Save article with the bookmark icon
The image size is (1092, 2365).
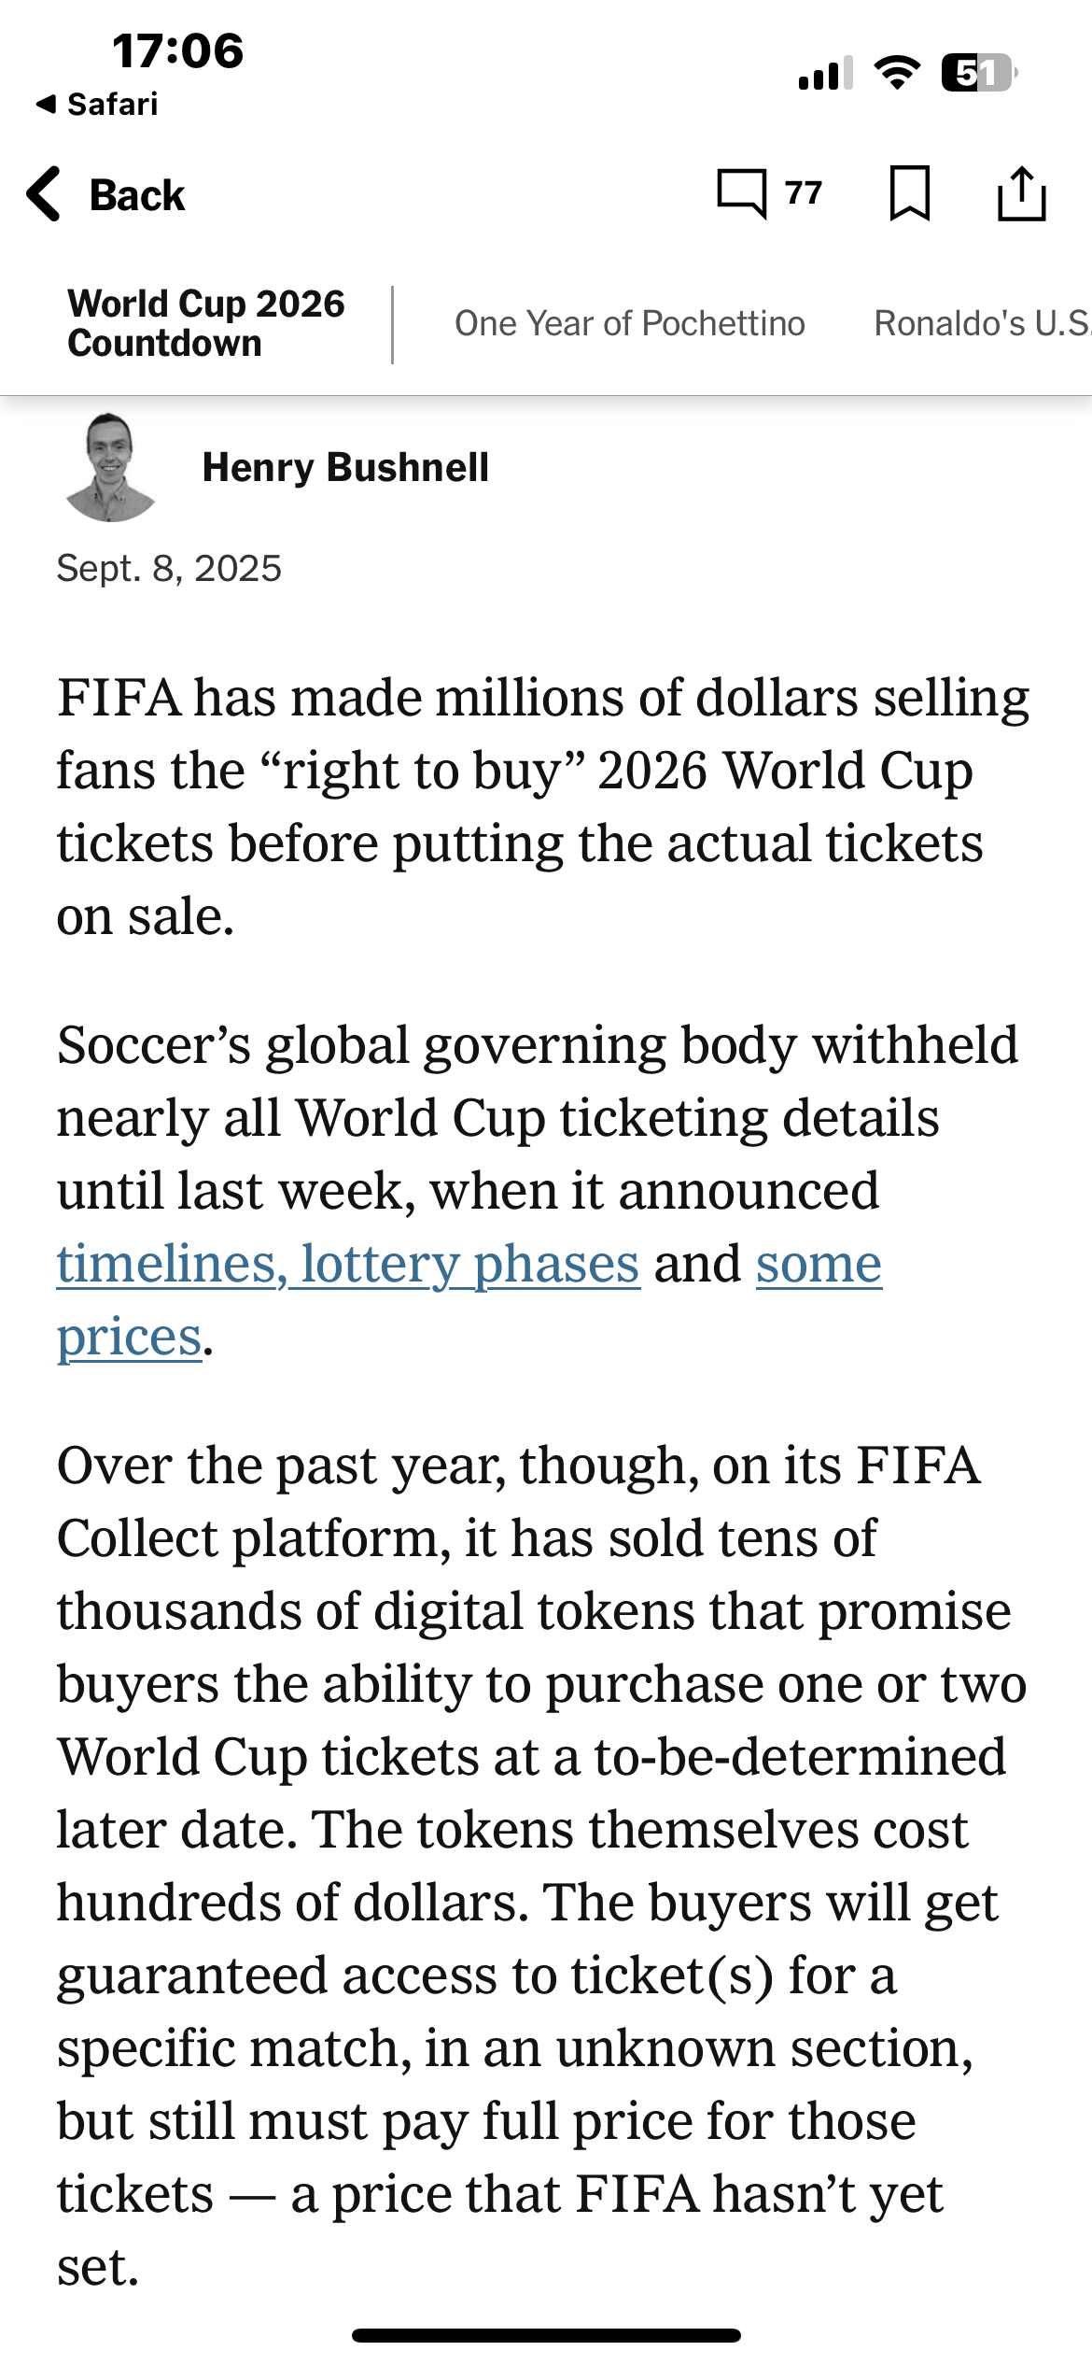pyautogui.click(x=909, y=193)
